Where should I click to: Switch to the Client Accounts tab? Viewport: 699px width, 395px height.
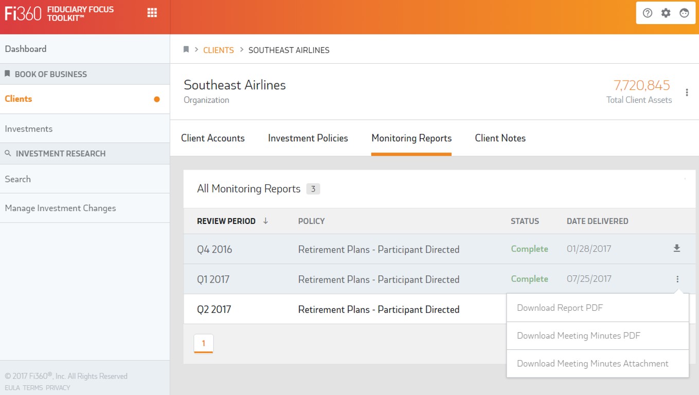pyautogui.click(x=213, y=138)
